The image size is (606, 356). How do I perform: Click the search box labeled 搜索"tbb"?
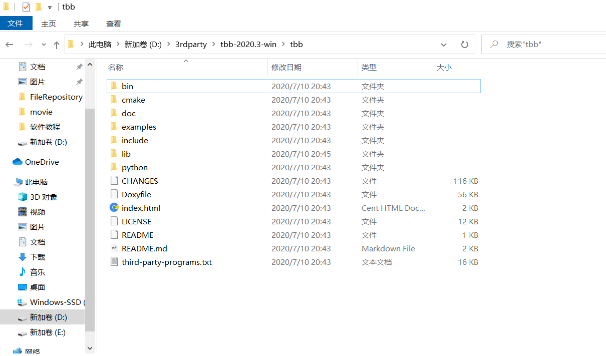(x=541, y=44)
